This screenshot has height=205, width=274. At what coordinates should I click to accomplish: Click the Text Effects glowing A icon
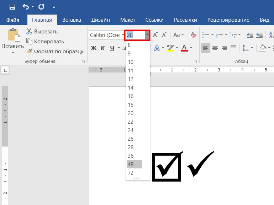[157, 48]
